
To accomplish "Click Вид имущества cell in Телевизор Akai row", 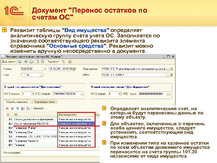I will pyautogui.click(x=76, y=132).
